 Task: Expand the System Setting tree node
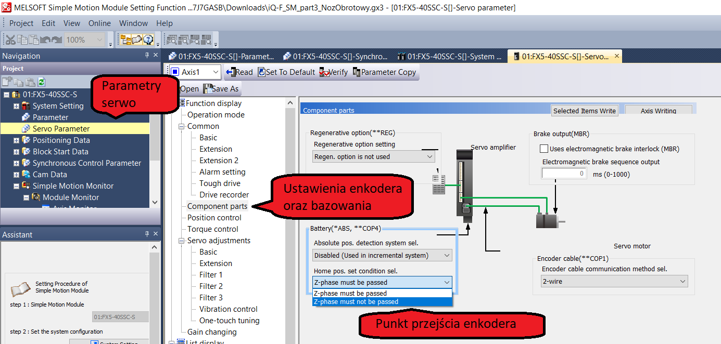coord(16,106)
